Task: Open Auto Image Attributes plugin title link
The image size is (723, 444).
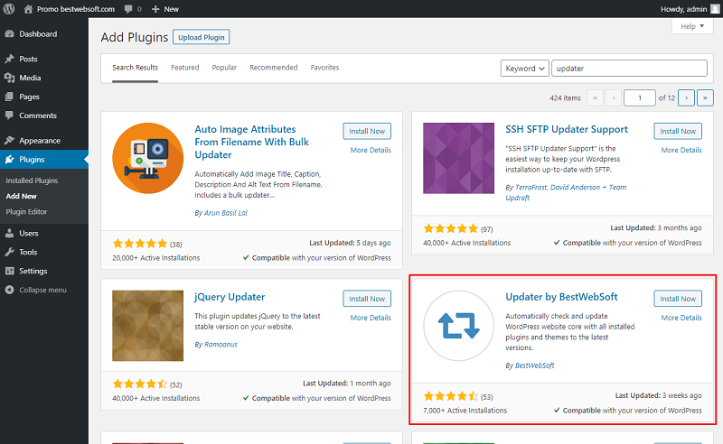Action: coord(251,142)
